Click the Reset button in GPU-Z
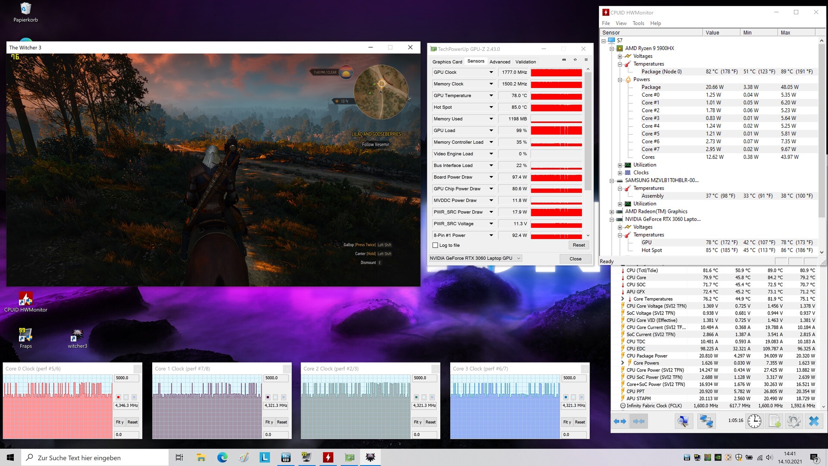Image resolution: width=828 pixels, height=466 pixels. point(578,245)
